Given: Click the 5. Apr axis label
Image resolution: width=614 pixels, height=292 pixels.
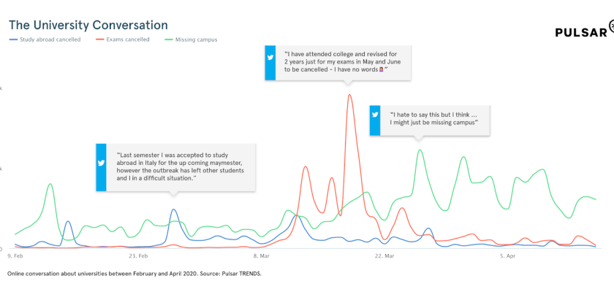Looking at the screenshot, I should (507, 257).
